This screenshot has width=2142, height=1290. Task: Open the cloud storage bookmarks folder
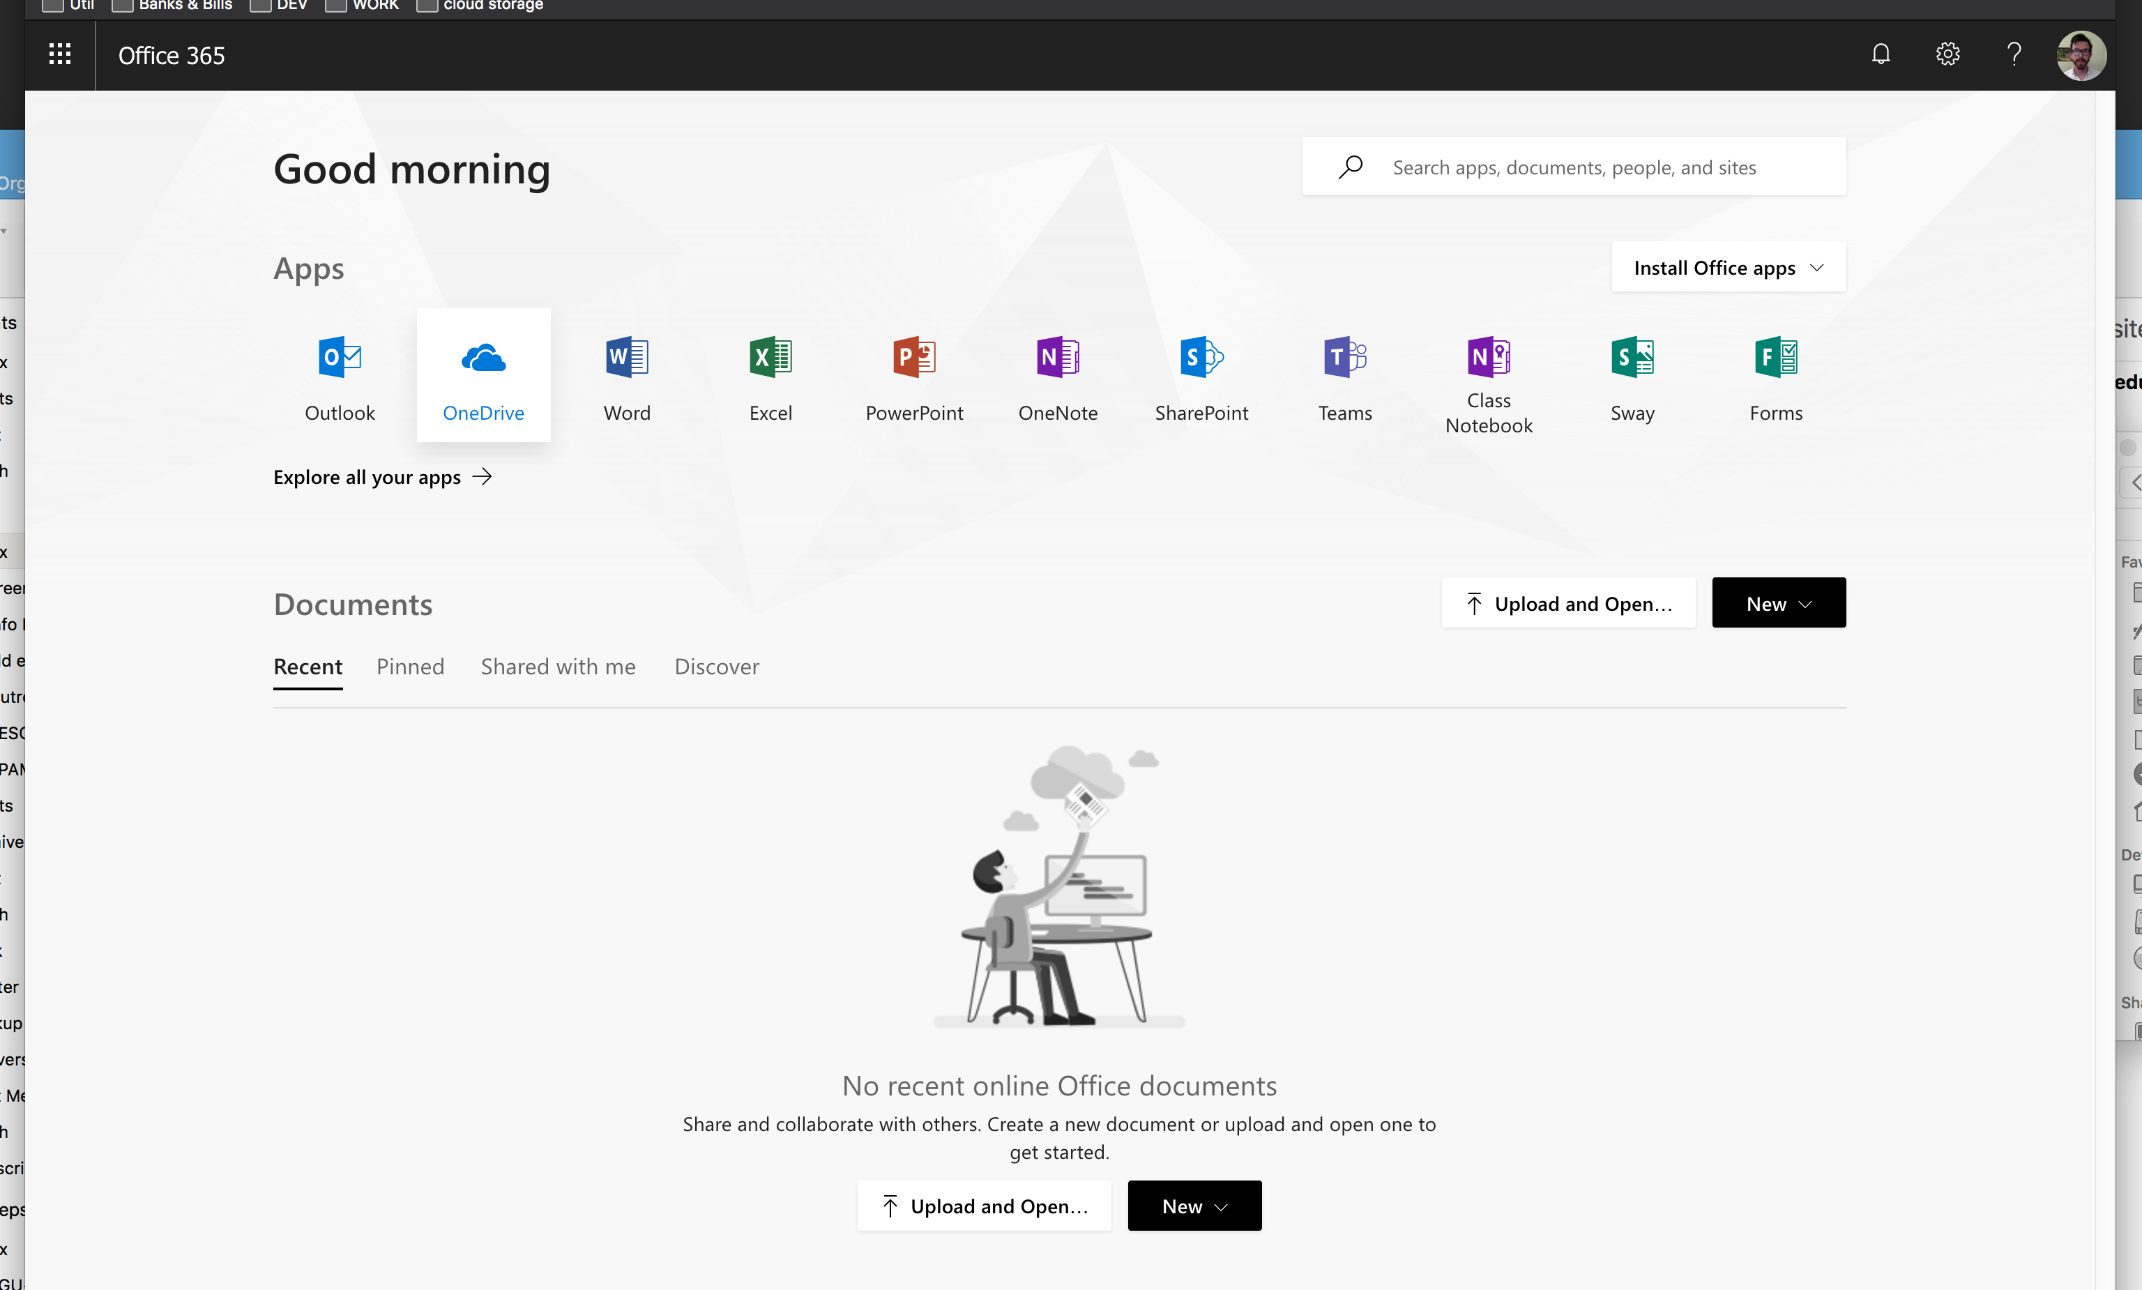click(x=480, y=5)
